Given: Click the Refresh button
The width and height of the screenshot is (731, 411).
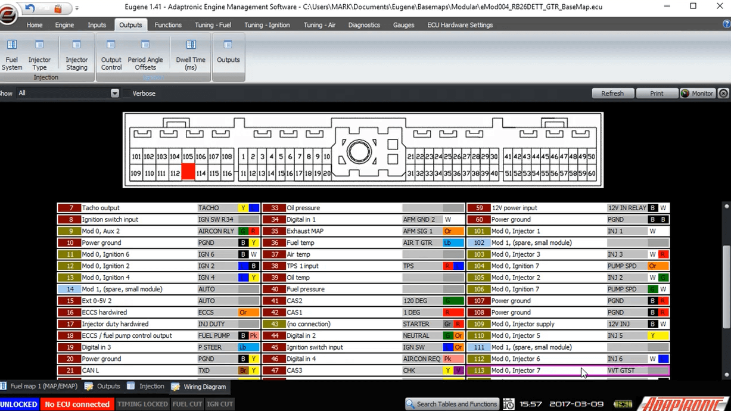Looking at the screenshot, I should pos(612,94).
